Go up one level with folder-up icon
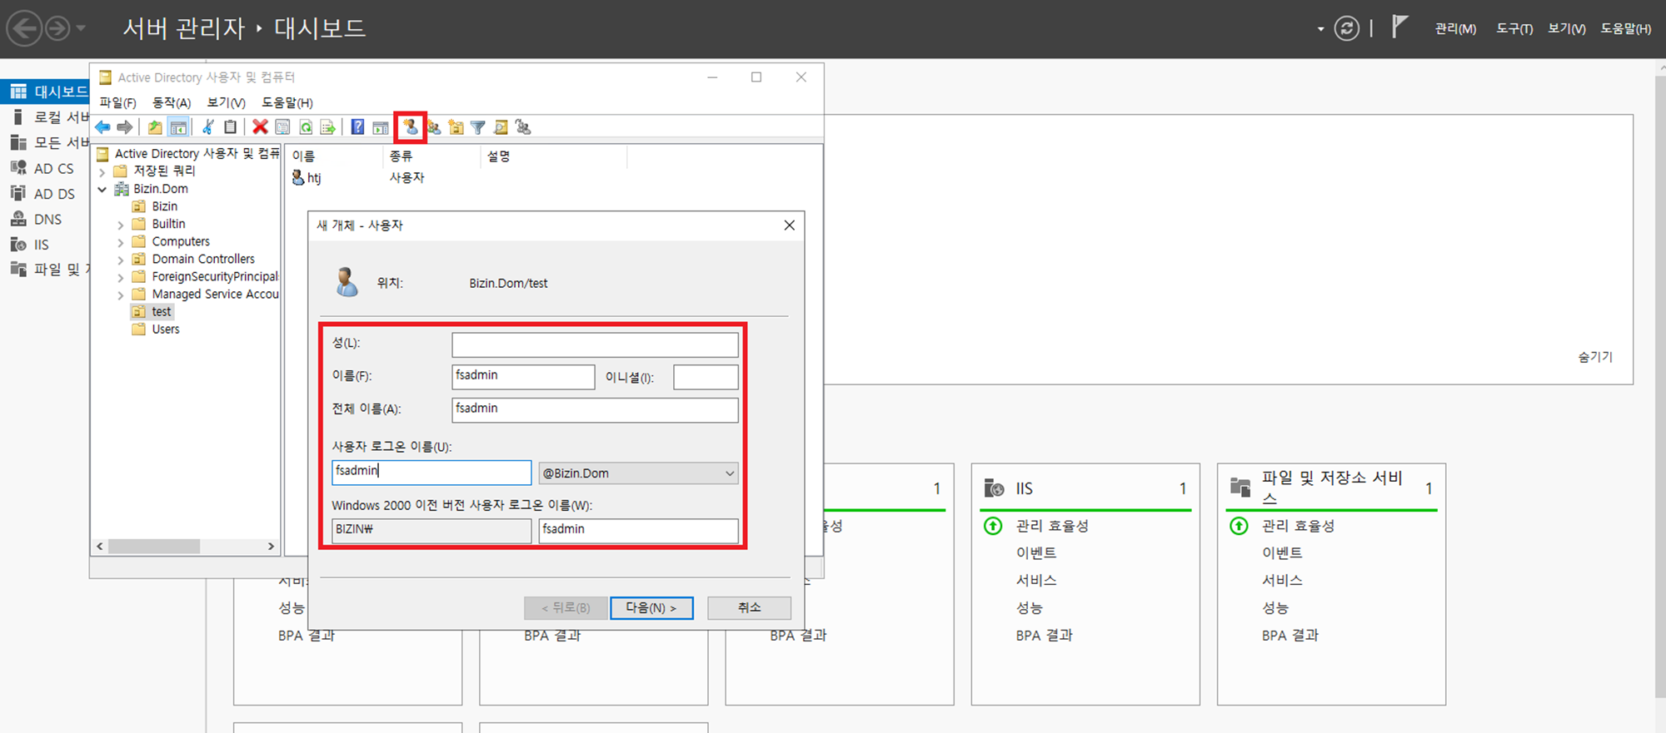 [155, 127]
